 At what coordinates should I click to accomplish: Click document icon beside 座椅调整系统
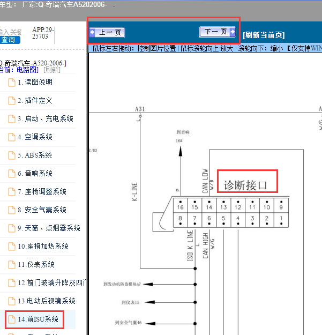pos(12,192)
